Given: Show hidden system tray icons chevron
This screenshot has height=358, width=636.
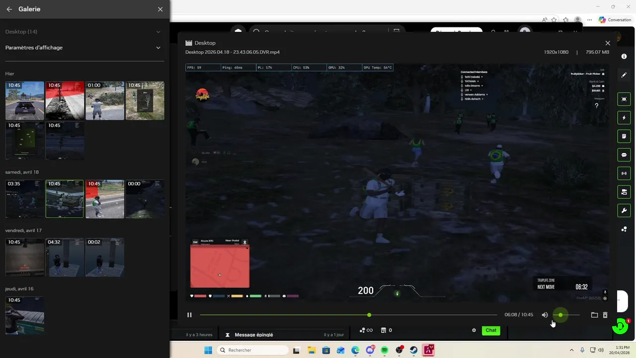Looking at the screenshot, I should (x=571, y=350).
